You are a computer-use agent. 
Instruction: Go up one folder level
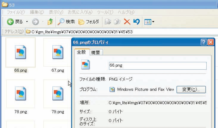tap(50, 22)
